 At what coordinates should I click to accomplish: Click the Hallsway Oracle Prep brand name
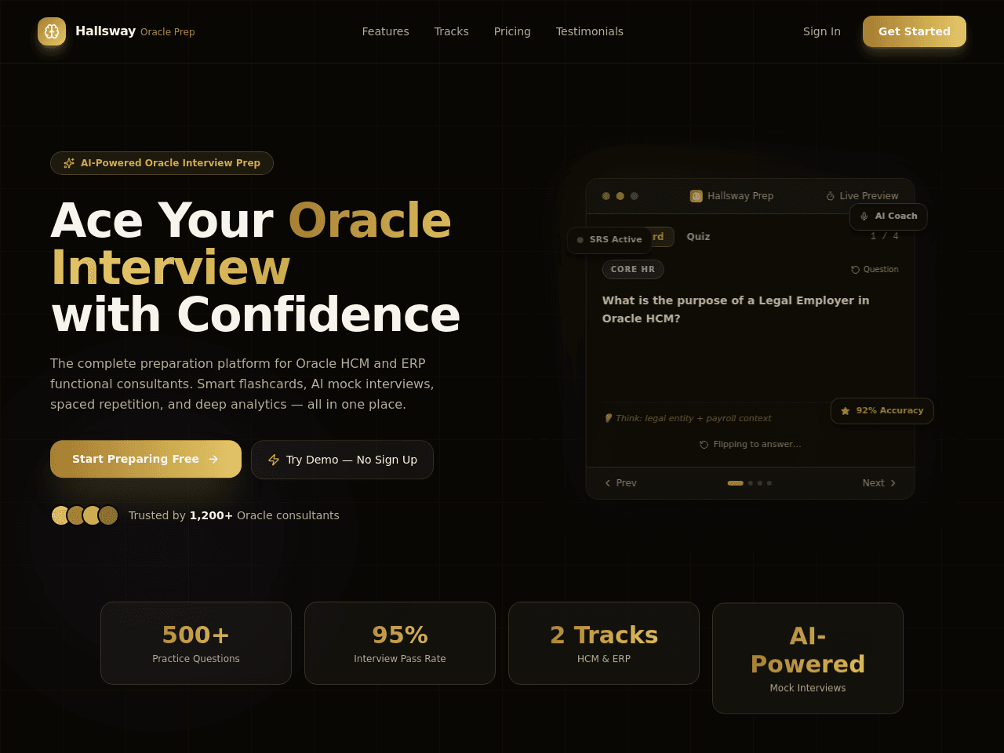tap(135, 31)
